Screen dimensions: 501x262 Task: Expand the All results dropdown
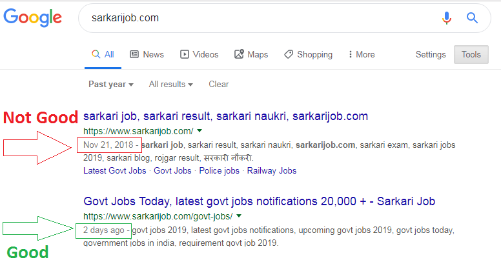click(170, 84)
